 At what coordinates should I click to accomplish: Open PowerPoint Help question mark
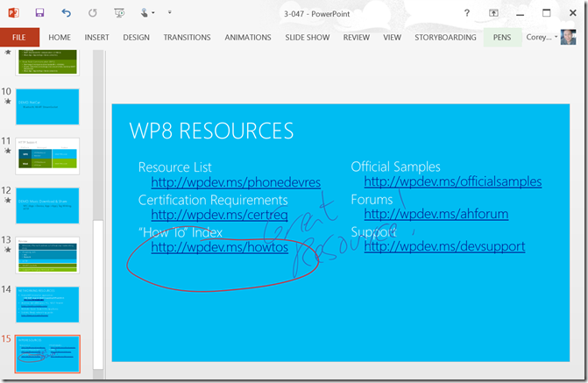[x=467, y=13]
